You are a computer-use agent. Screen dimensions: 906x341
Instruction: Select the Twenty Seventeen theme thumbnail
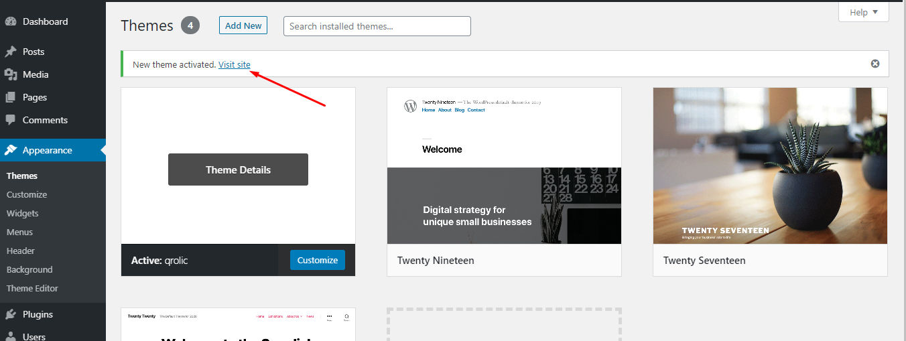[x=770, y=165]
